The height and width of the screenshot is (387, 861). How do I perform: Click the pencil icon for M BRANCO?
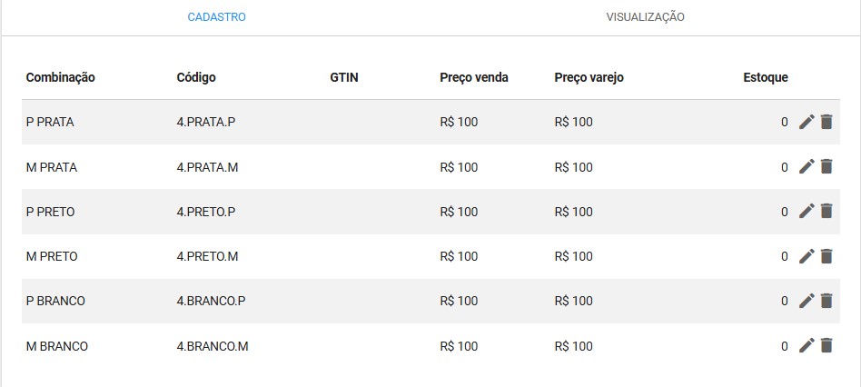(x=807, y=346)
